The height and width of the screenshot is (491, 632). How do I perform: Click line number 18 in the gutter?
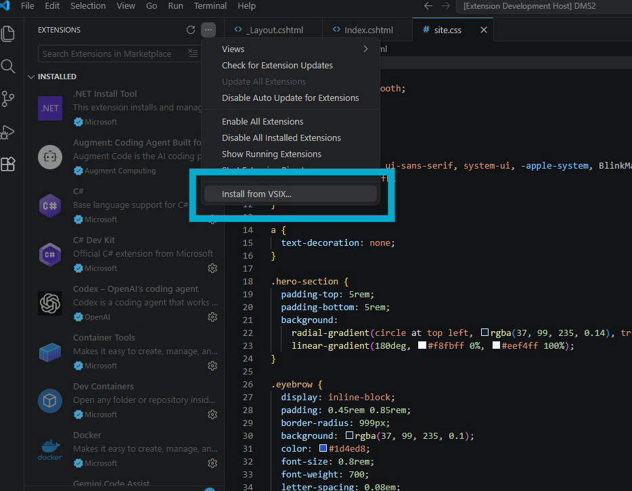coord(248,282)
